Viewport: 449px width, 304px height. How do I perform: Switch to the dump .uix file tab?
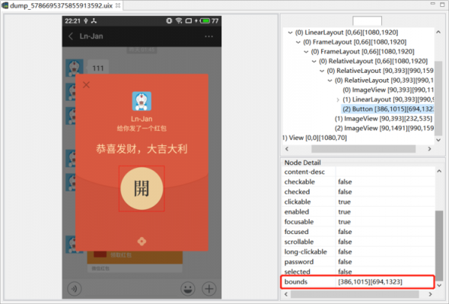pos(61,5)
